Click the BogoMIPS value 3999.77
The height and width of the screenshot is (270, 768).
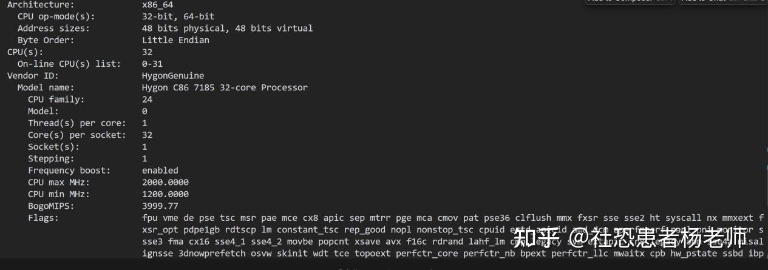coord(160,206)
